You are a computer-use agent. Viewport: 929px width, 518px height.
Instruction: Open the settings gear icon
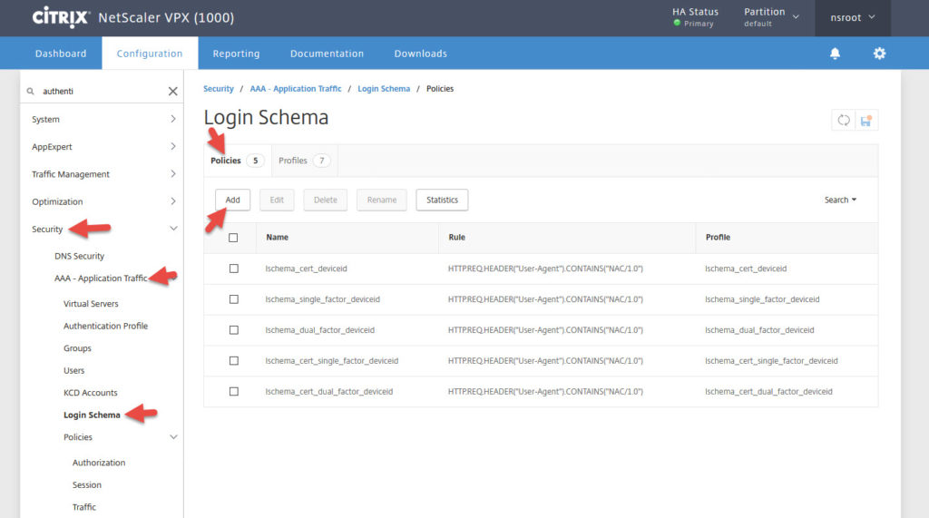pyautogui.click(x=879, y=54)
